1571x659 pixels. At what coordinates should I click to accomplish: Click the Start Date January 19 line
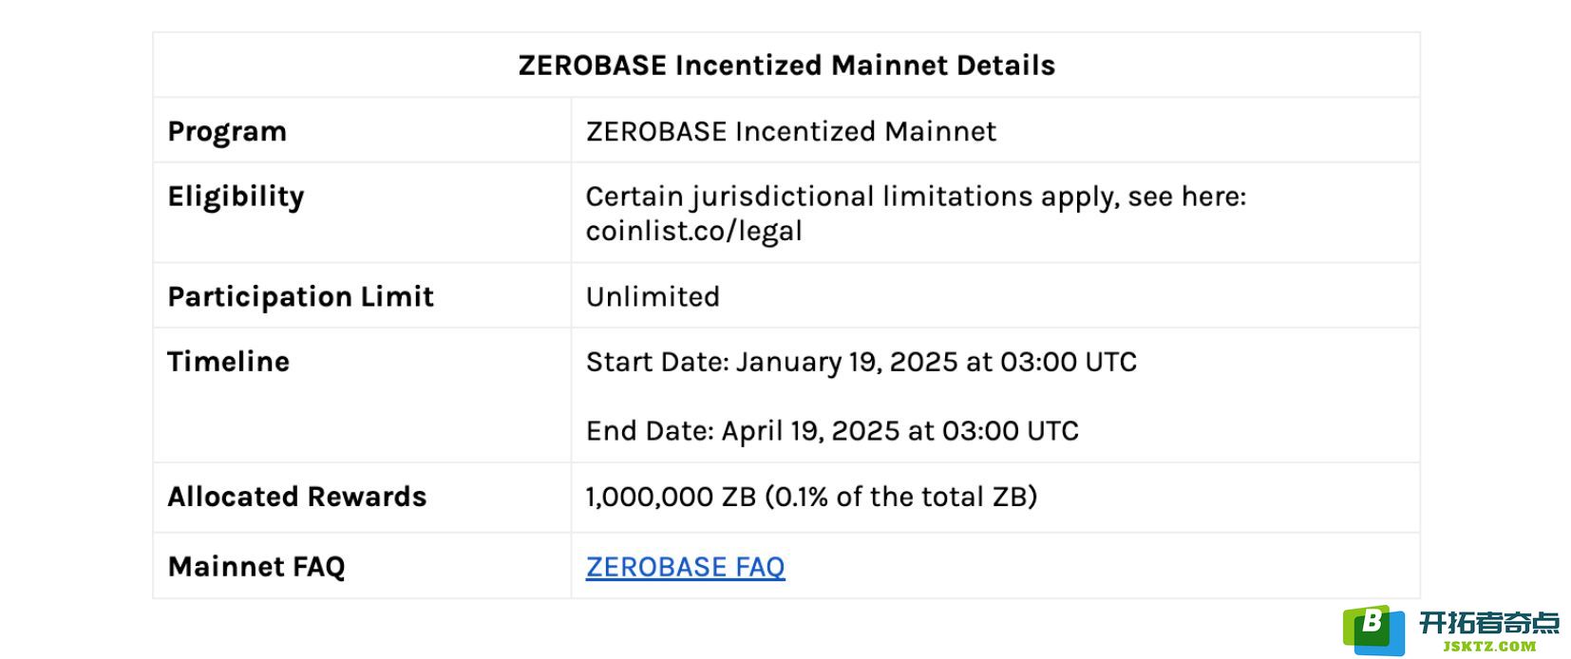pos(861,362)
